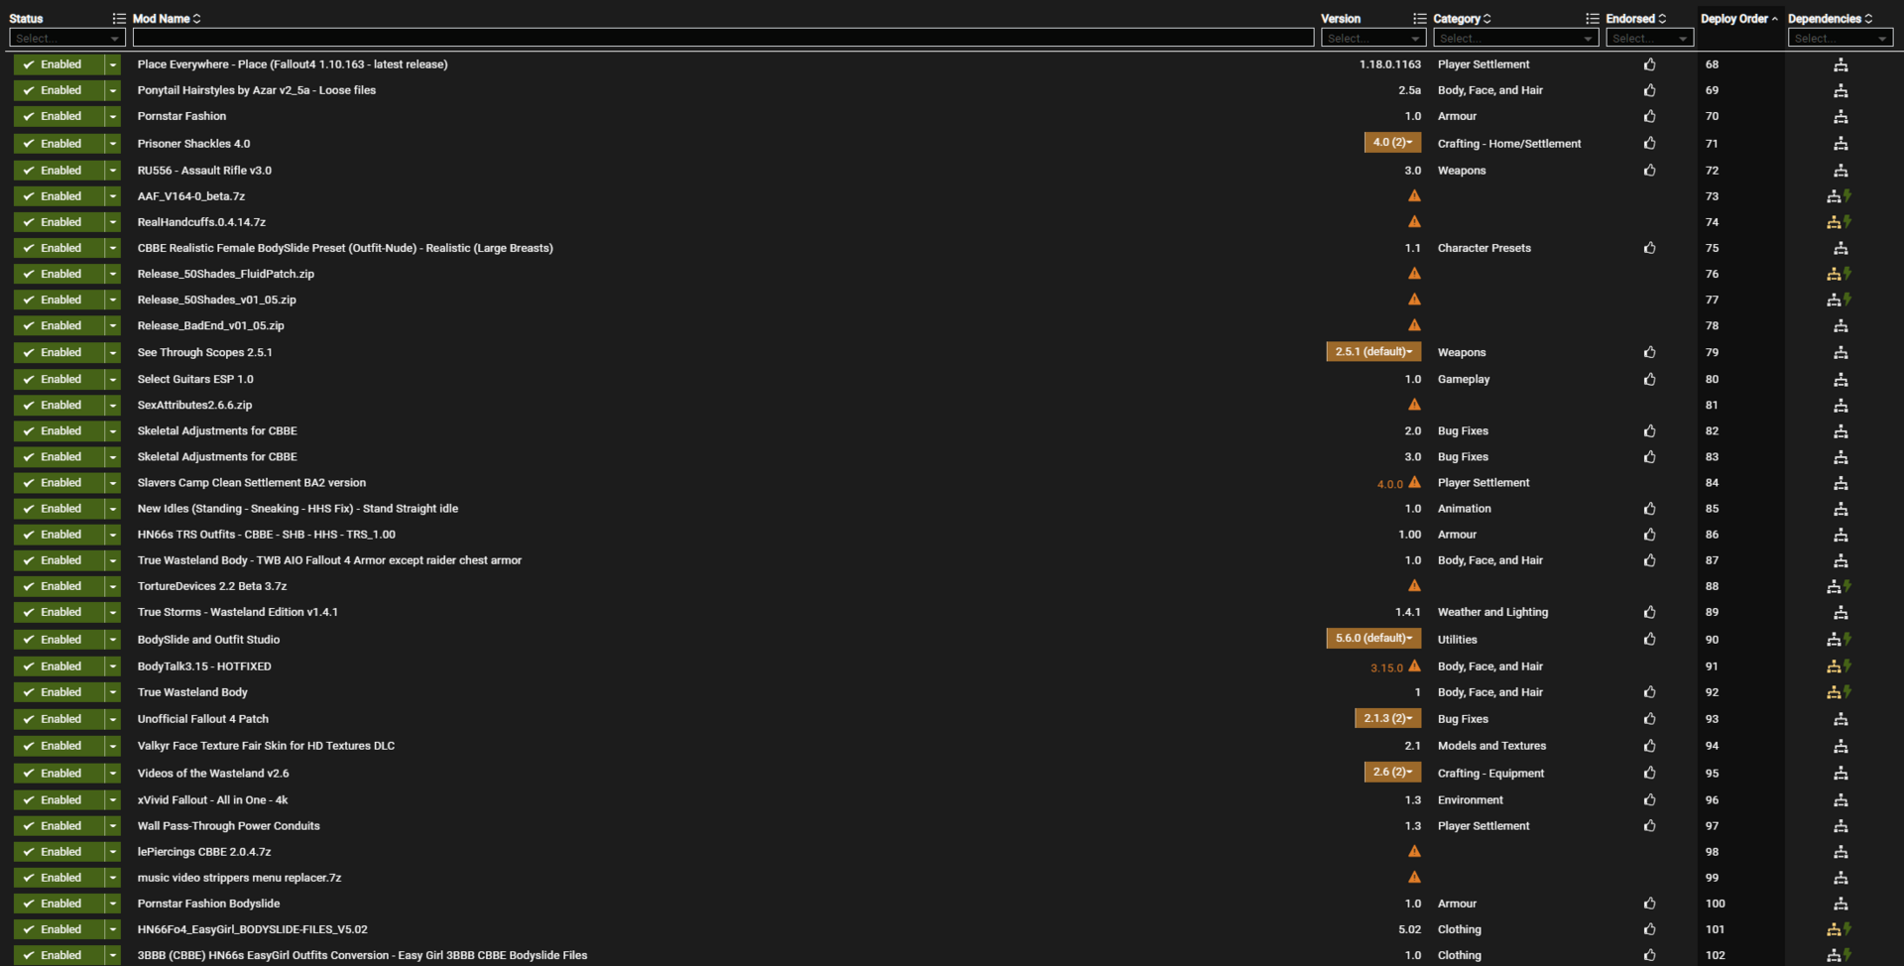Endorse the Place Everywhere mod
This screenshot has width=1904, height=966.
click(x=1649, y=64)
